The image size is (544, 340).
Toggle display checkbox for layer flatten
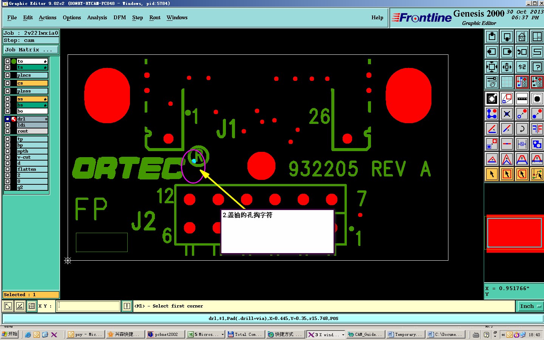click(x=8, y=169)
